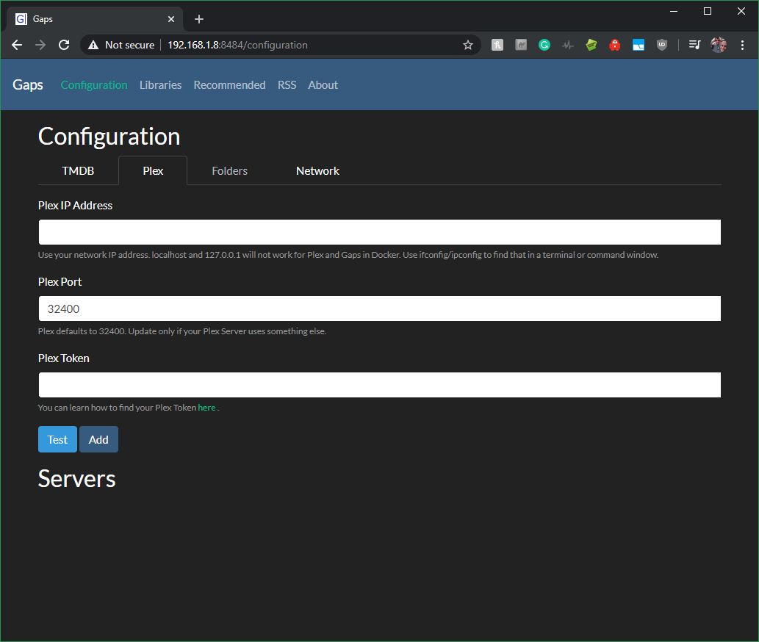Minimize the Chrome window

(x=674, y=11)
